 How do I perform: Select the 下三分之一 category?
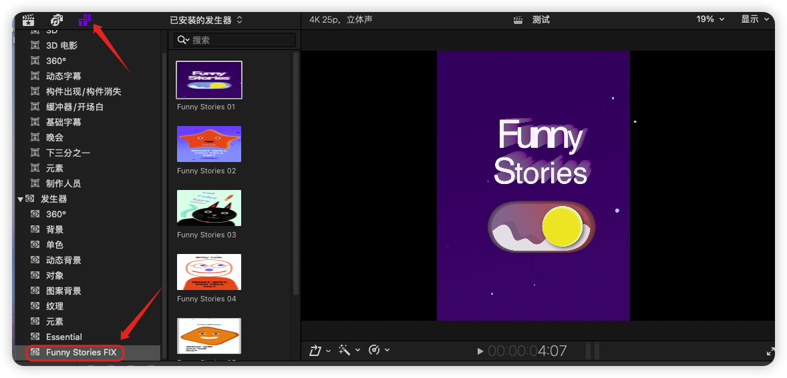(68, 153)
